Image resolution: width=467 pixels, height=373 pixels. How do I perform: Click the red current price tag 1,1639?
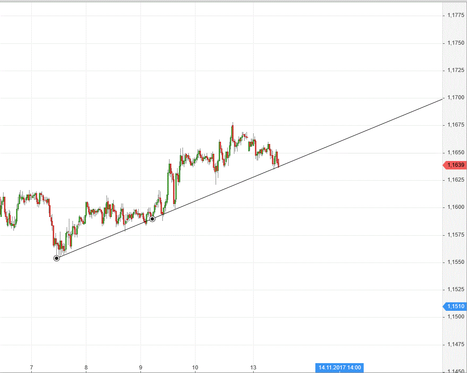coord(454,165)
